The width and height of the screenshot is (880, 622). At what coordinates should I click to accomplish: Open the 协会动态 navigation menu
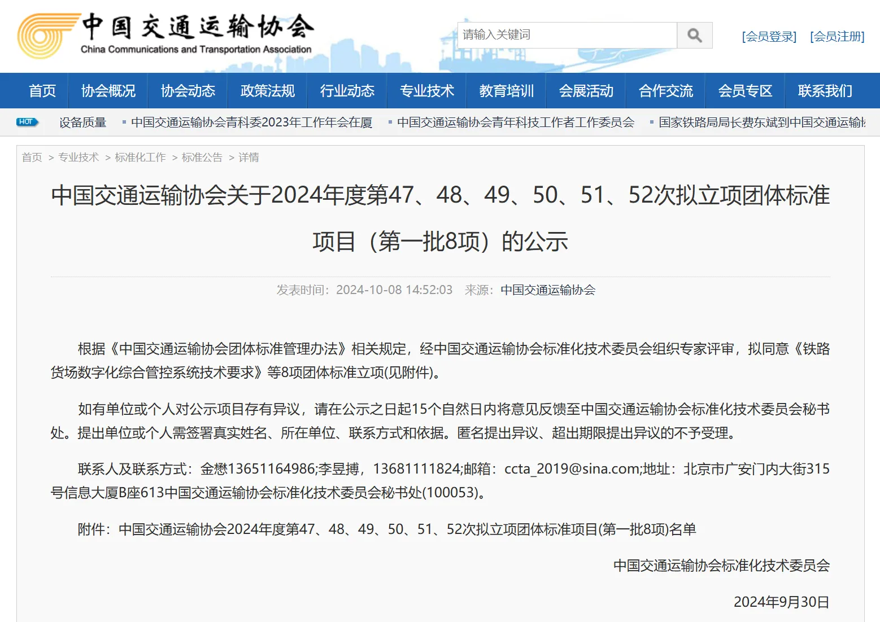tap(188, 91)
